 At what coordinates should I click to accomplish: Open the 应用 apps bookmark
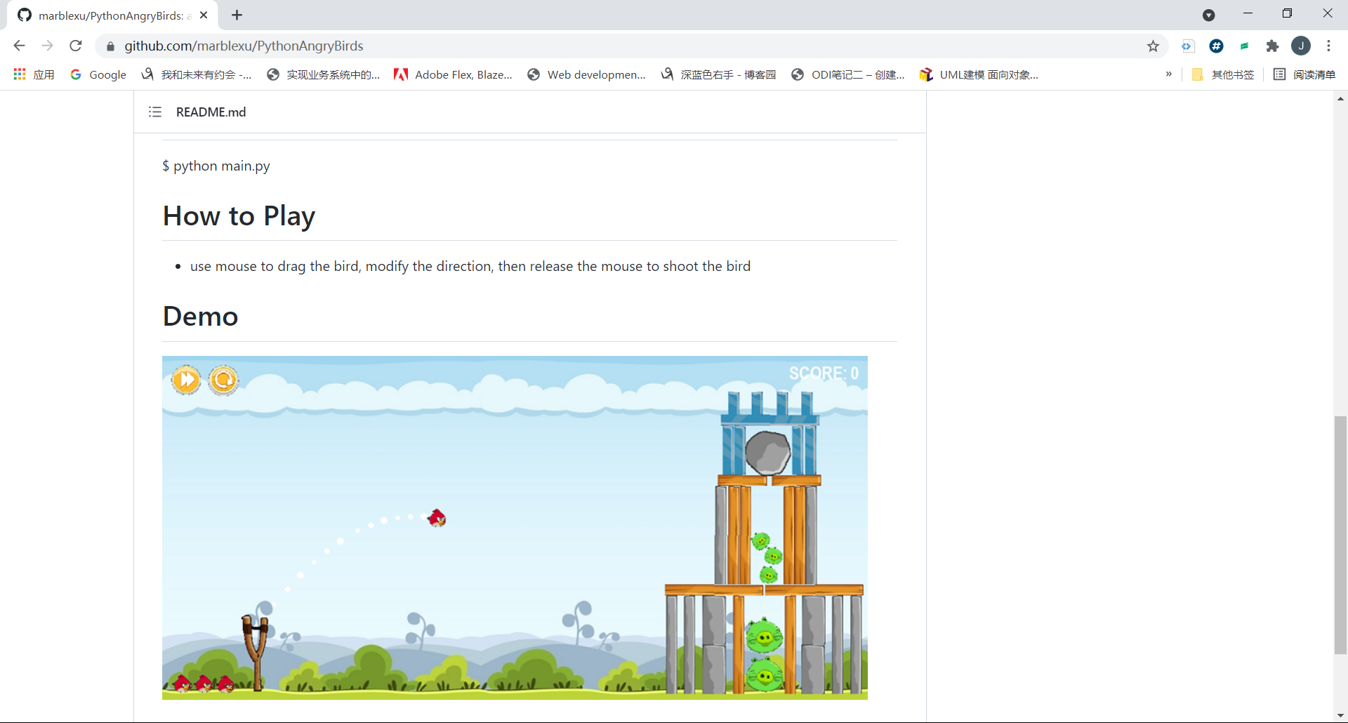pyautogui.click(x=34, y=74)
